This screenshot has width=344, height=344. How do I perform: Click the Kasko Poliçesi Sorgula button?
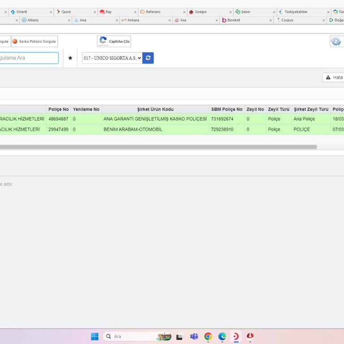(x=34, y=42)
